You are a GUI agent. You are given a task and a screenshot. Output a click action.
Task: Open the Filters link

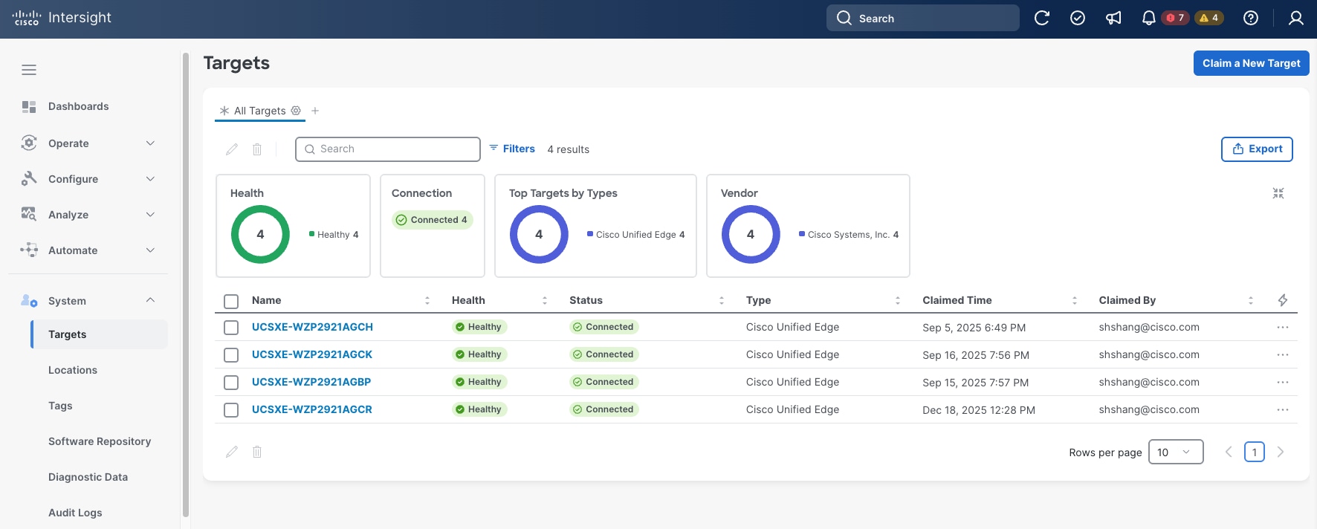(x=512, y=149)
